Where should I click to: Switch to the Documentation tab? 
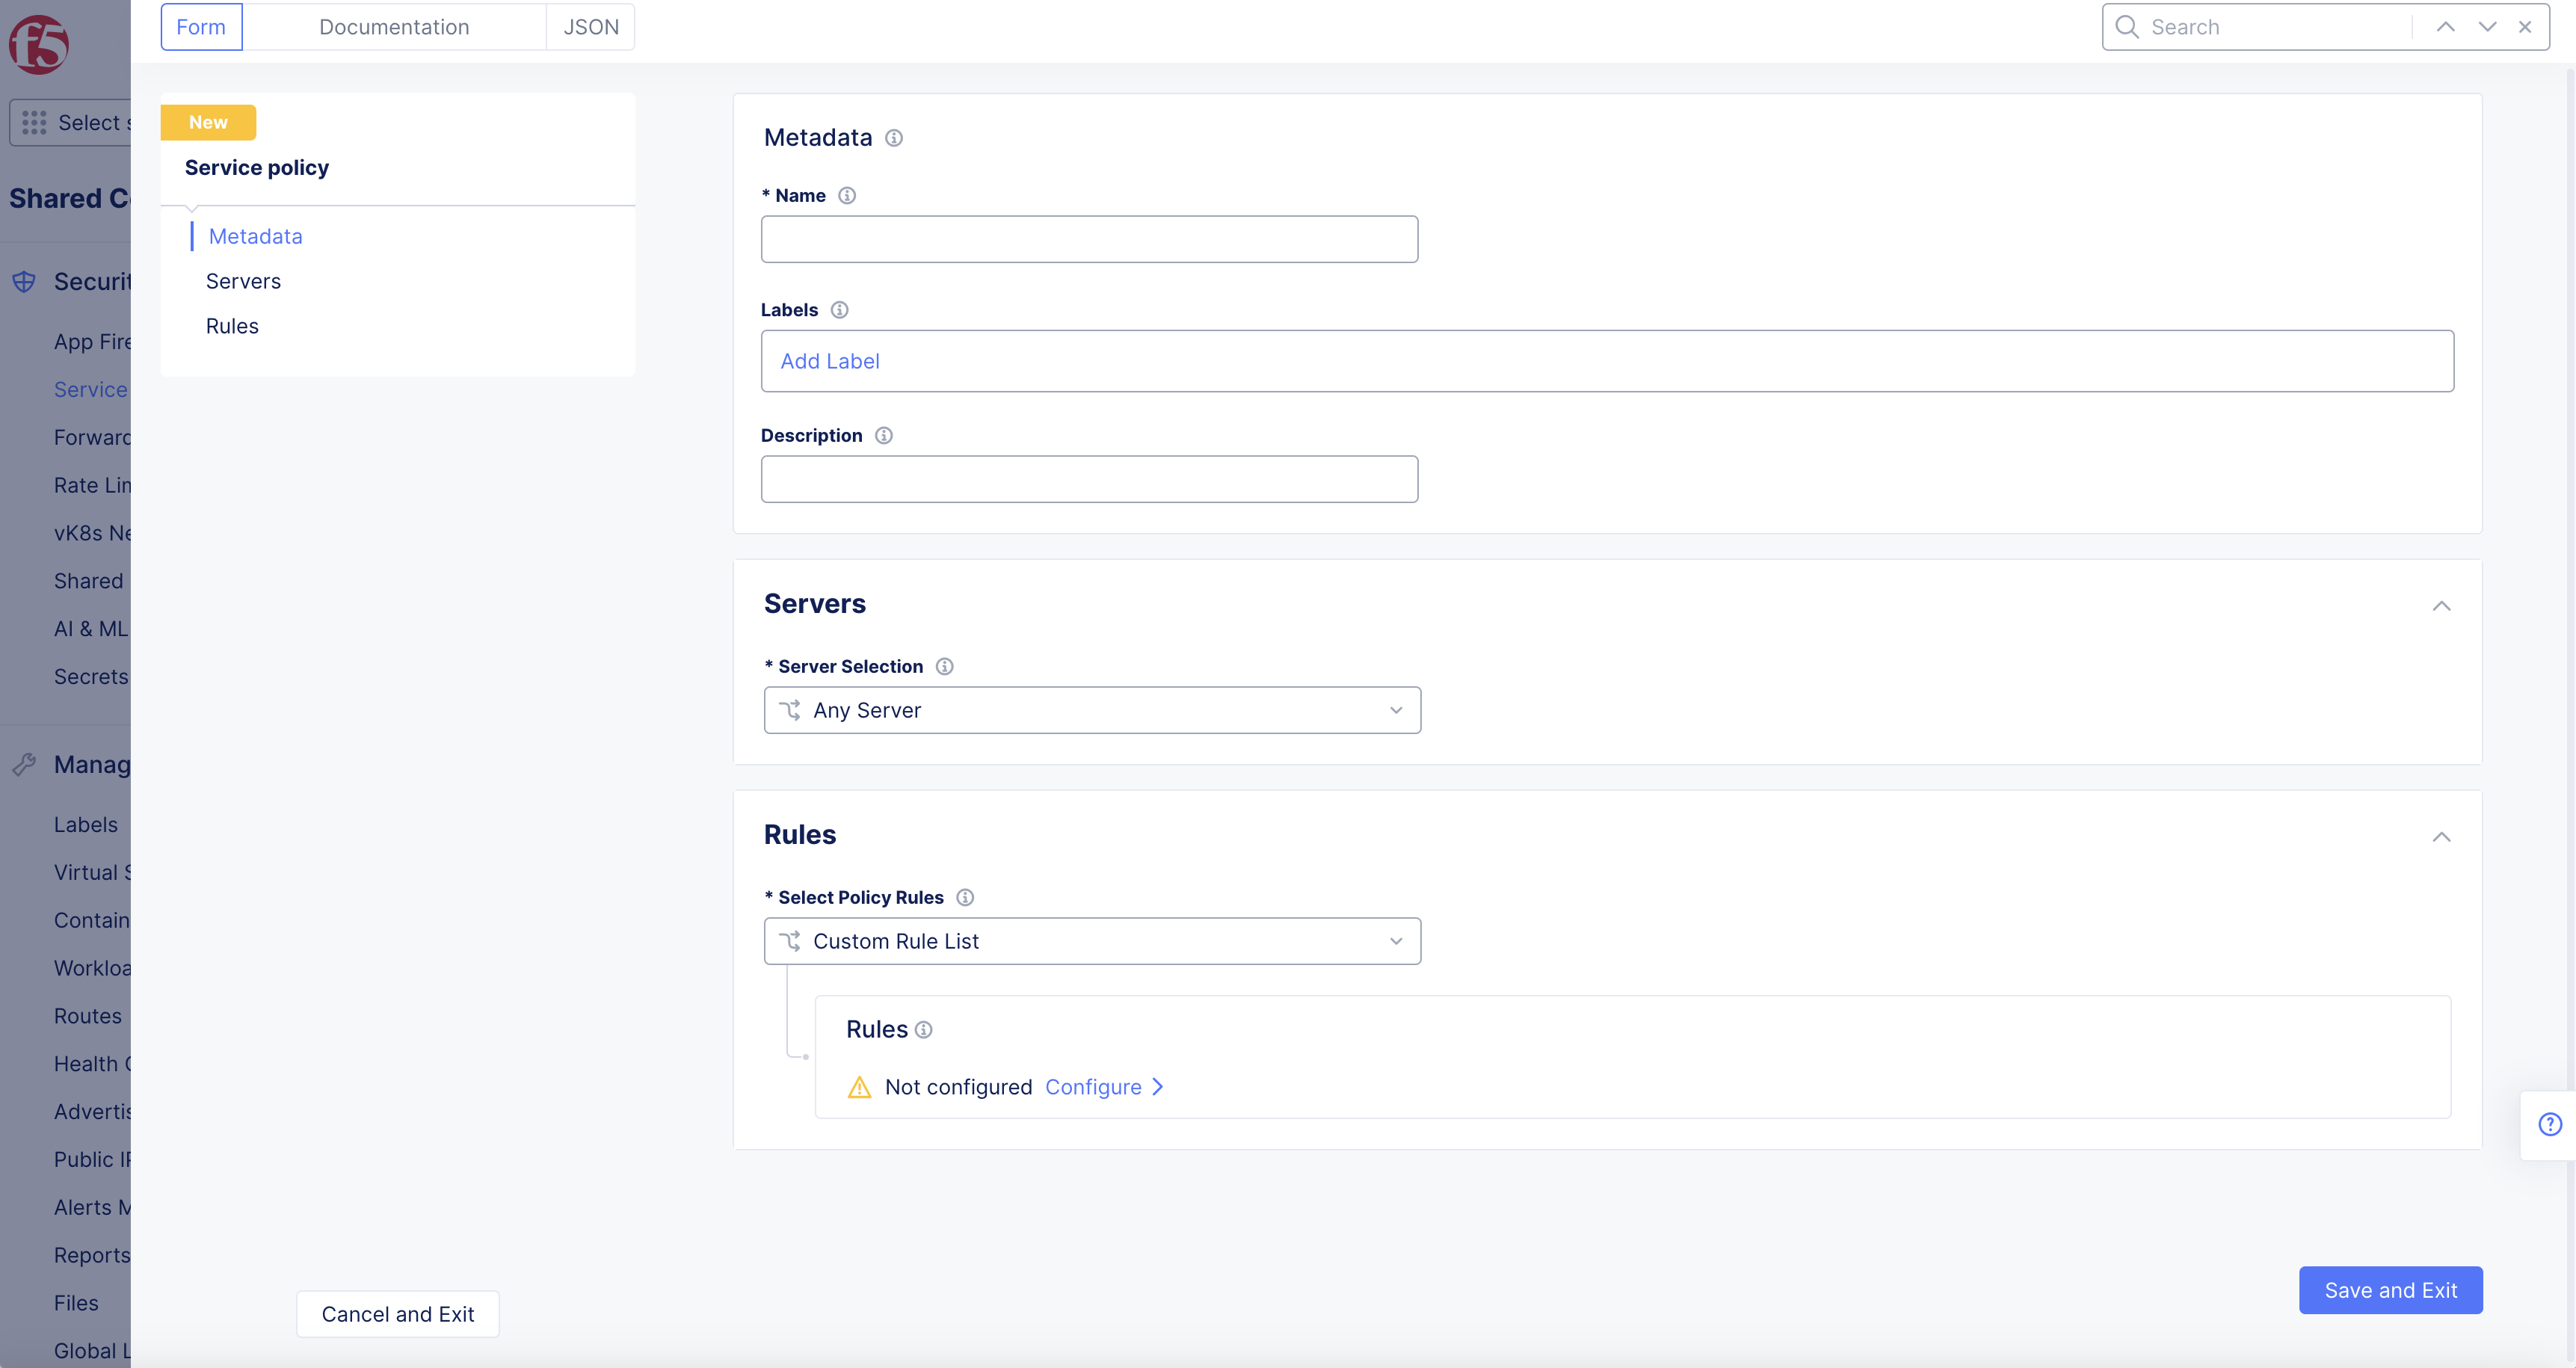(394, 27)
